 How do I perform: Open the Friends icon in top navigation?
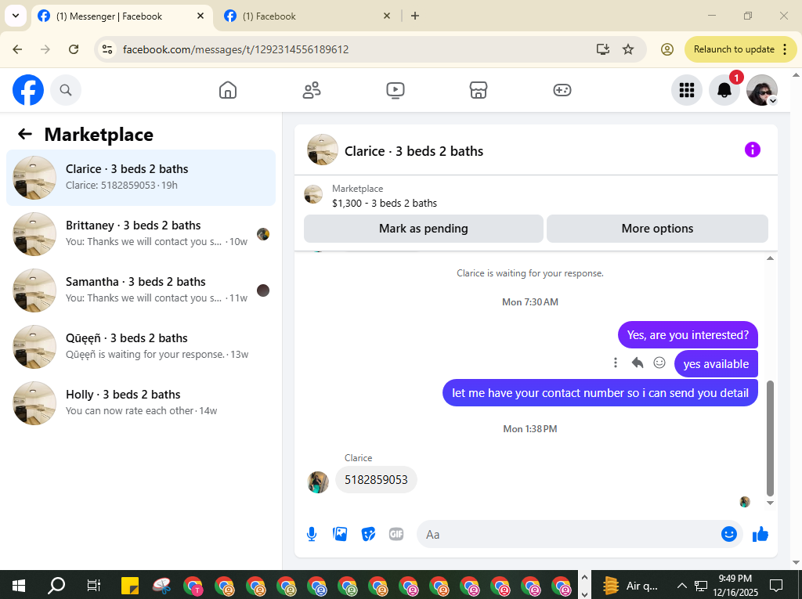pyautogui.click(x=312, y=90)
